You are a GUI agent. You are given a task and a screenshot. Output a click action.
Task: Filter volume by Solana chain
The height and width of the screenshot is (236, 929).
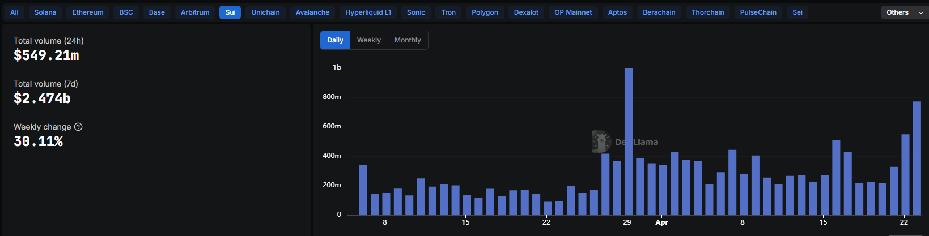click(45, 12)
